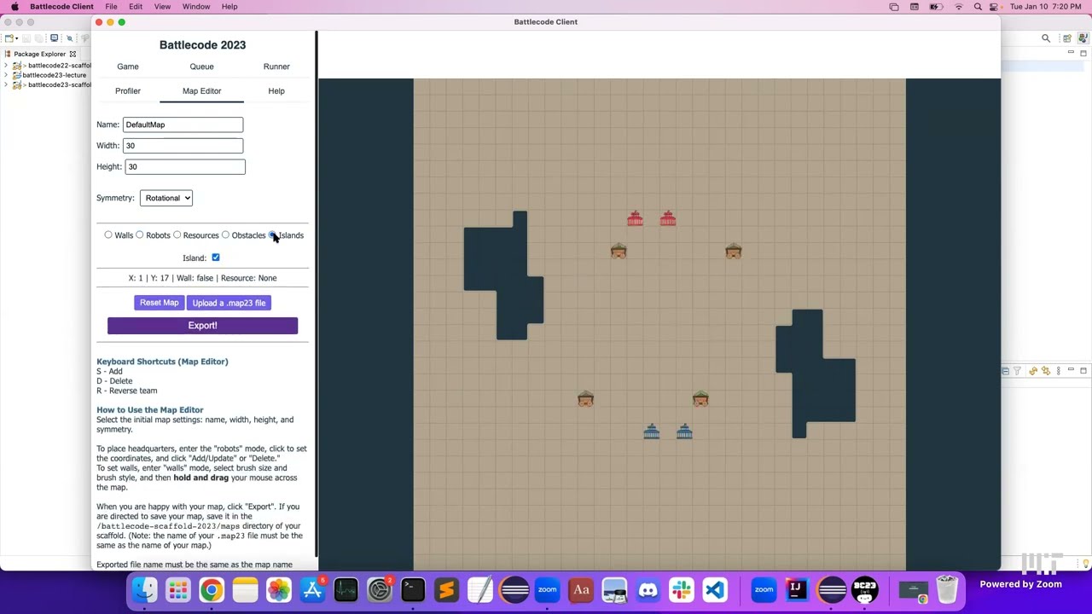This screenshot has height=614, width=1092.
Task: Expand battlecode23-lecture project tree
Action: [6, 75]
